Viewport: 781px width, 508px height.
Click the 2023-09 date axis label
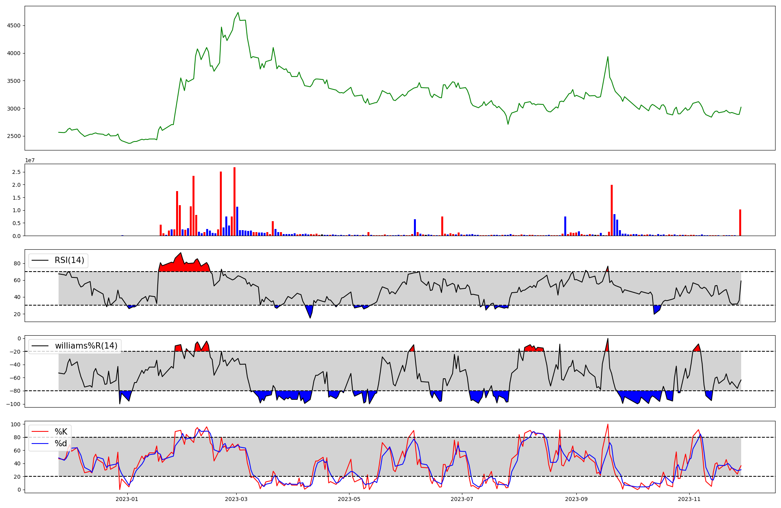(x=576, y=499)
